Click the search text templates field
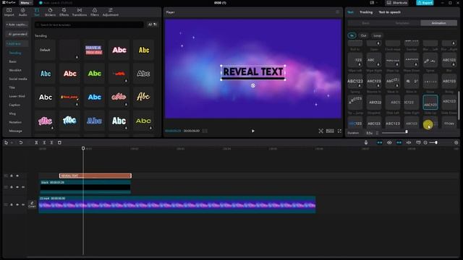 point(89,25)
